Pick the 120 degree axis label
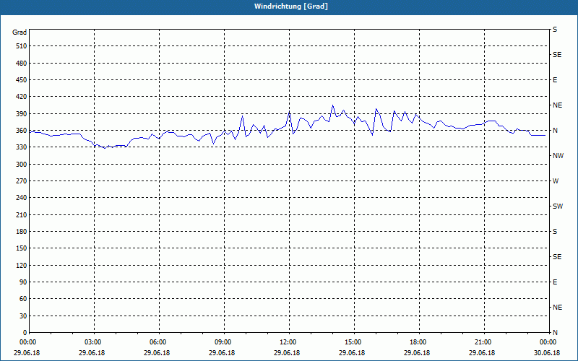This screenshot has height=361, width=578. point(22,265)
